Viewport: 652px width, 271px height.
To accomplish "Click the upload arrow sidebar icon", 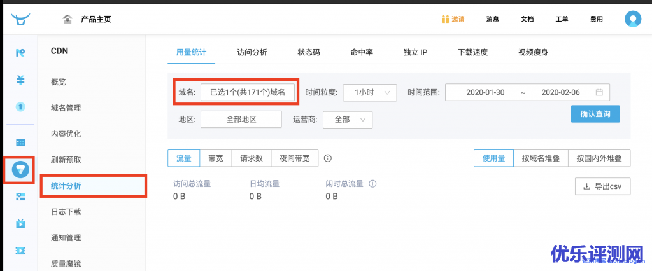I will tap(20, 107).
